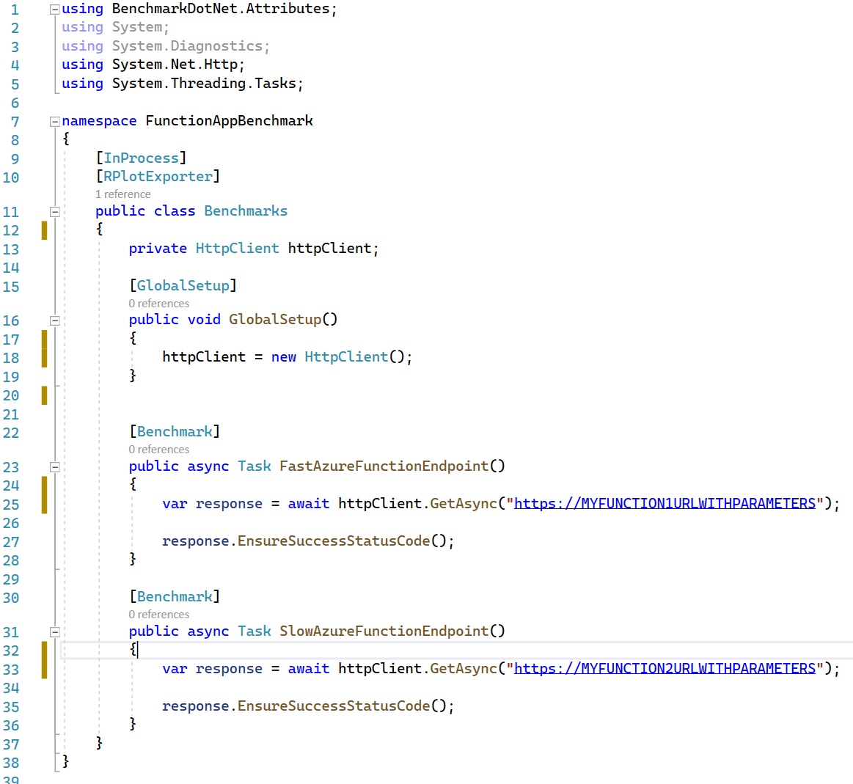Show '1 reference' for Benchmarks class
The width and height of the screenshot is (853, 784).
coord(123,194)
